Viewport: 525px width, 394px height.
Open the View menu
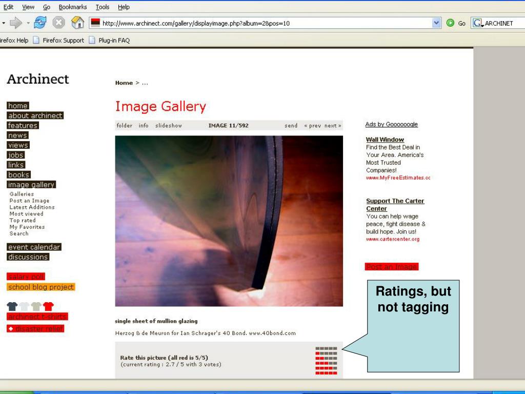tap(28, 7)
